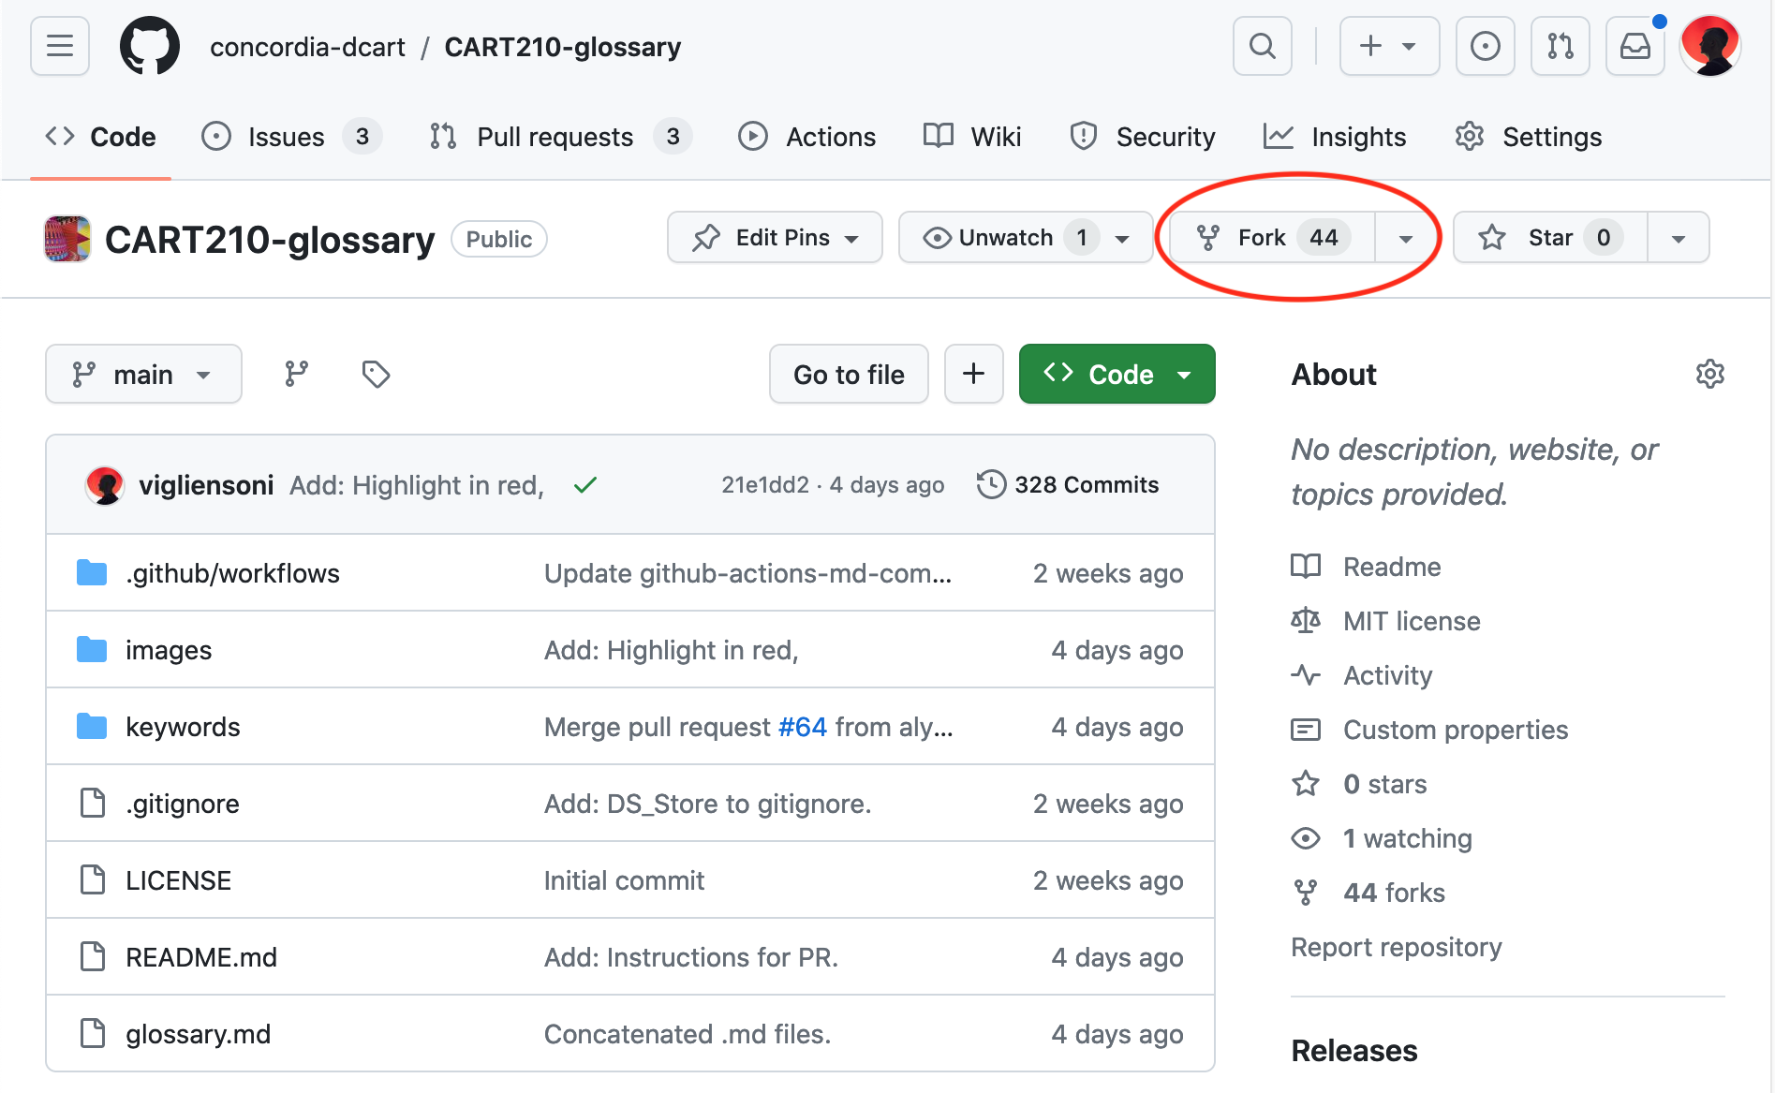Screen dimensions: 1775x1093
Task: Open the concordia-dcart organization link
Action: coord(307,47)
